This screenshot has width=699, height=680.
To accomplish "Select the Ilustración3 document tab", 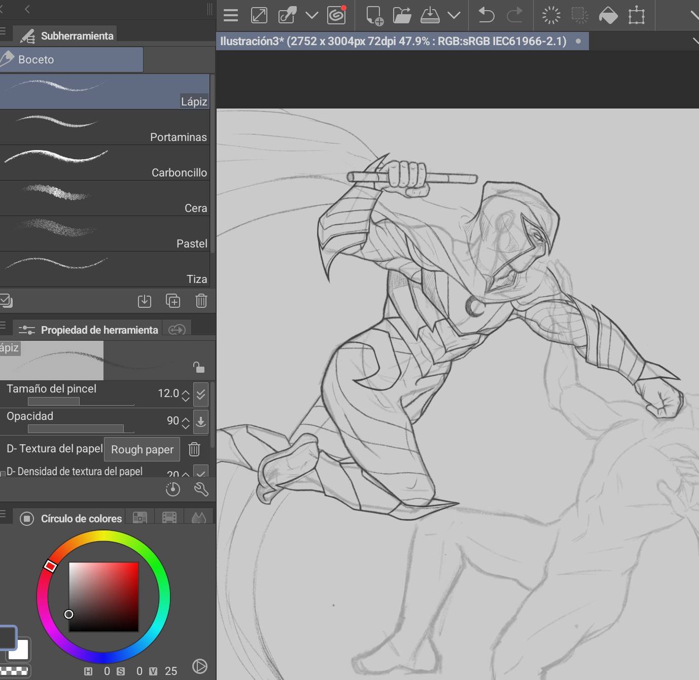I will 403,41.
